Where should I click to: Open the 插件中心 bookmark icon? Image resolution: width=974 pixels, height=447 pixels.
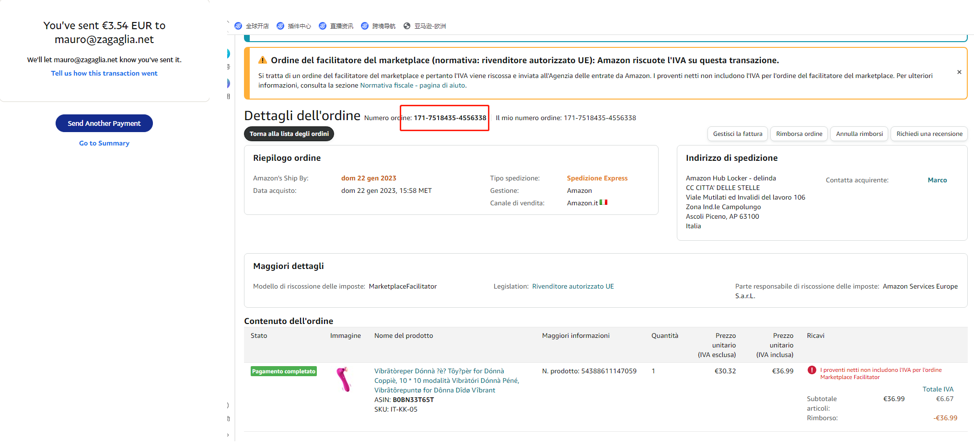[280, 26]
